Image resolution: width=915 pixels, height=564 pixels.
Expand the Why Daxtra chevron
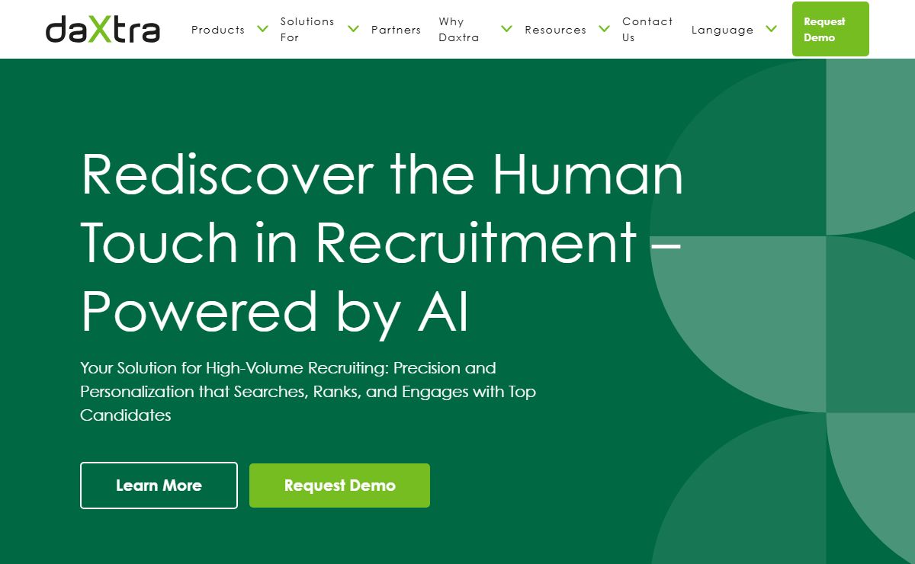[506, 29]
